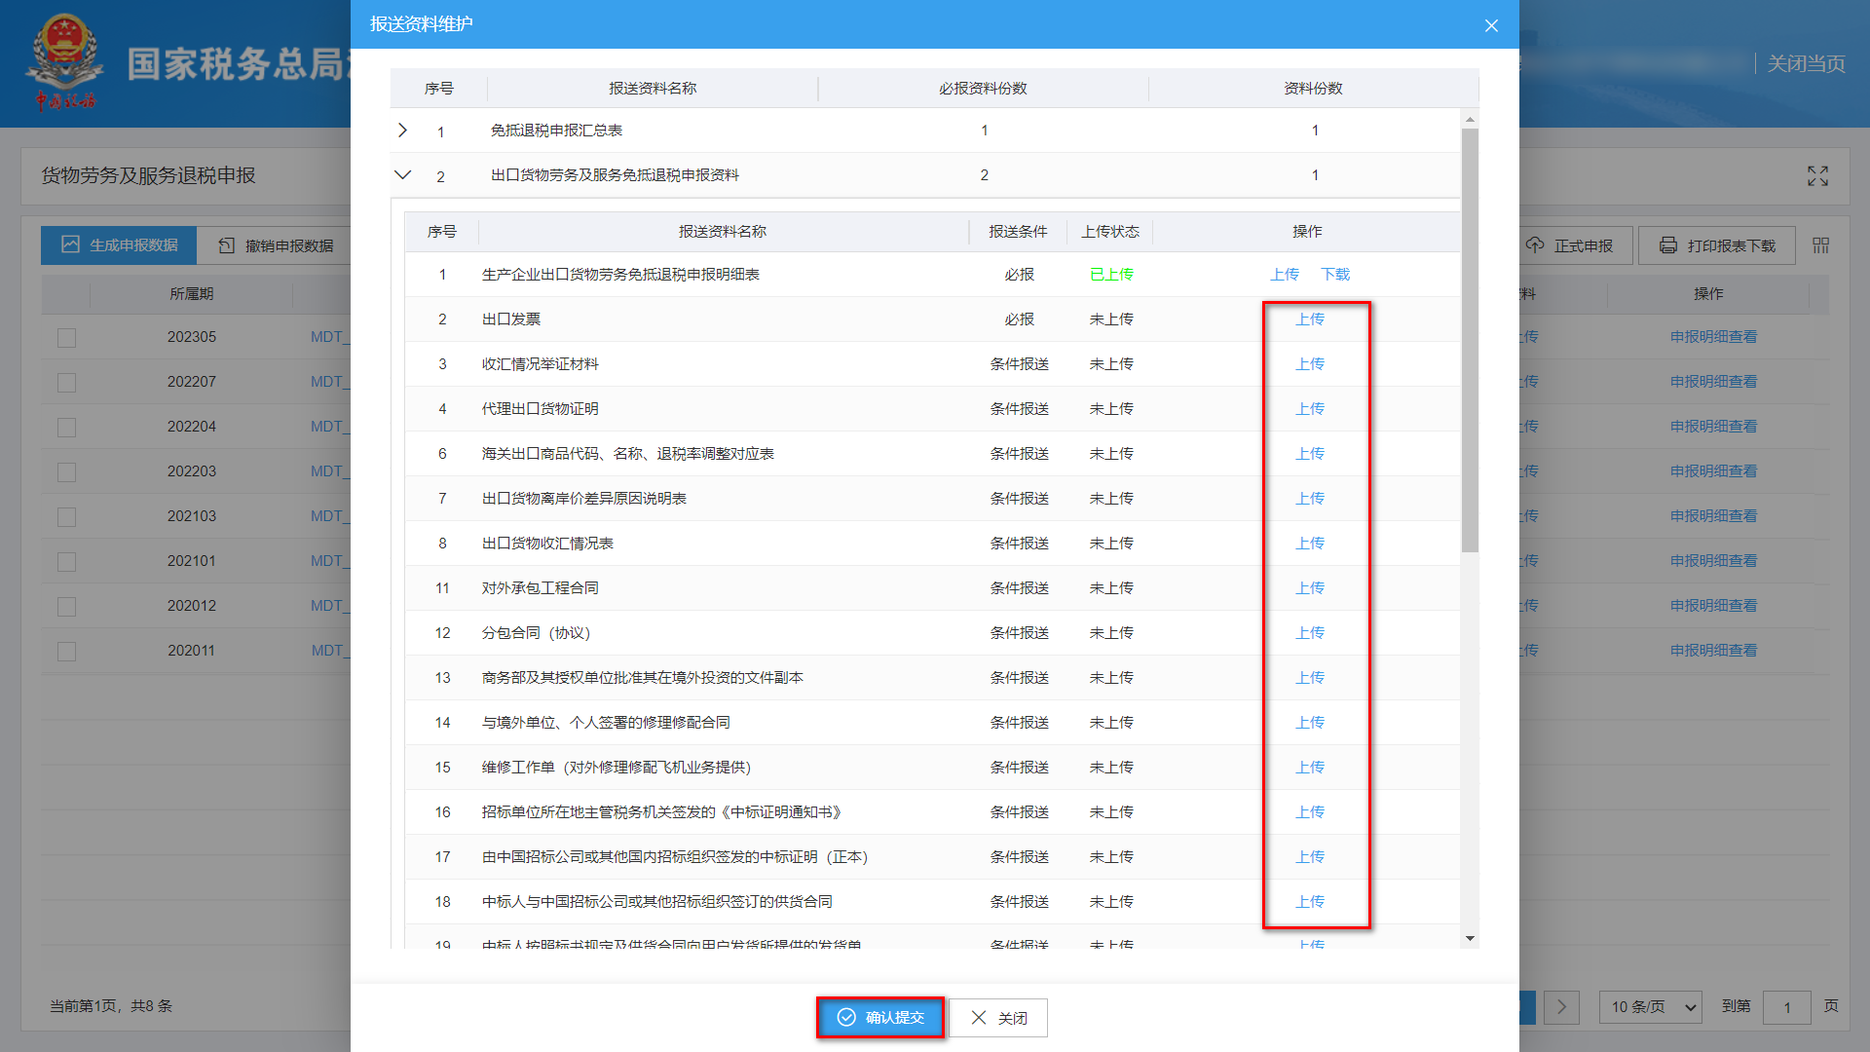Click the cloud upload icon on 正式申报
1870x1052 pixels.
point(1535,244)
